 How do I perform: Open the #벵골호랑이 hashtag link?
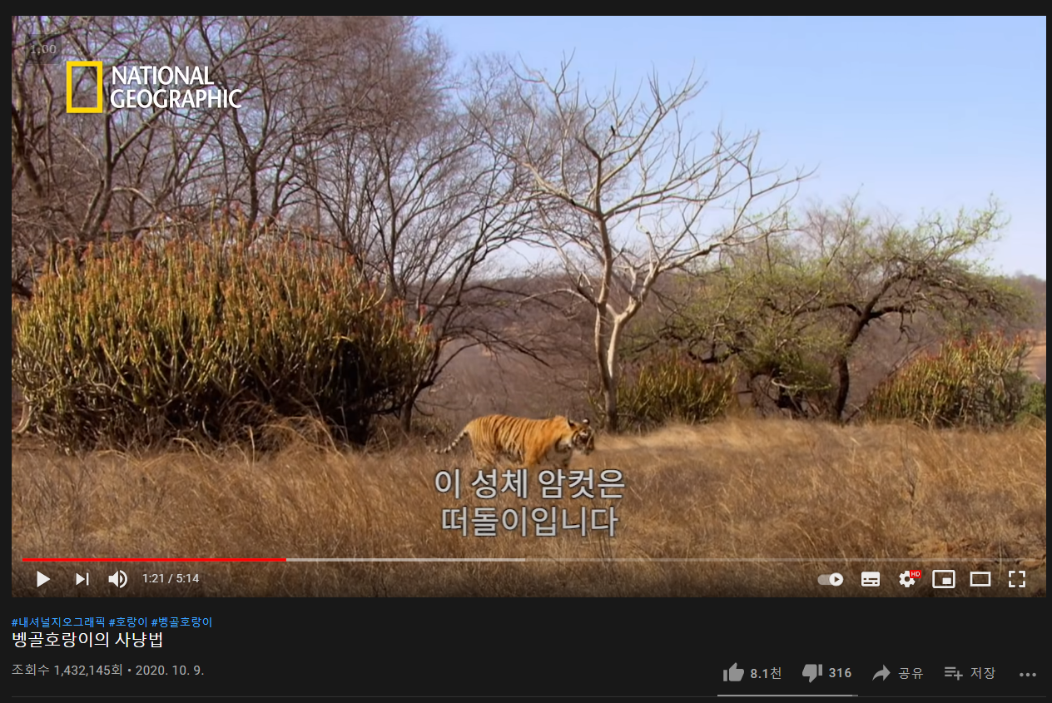coord(181,622)
